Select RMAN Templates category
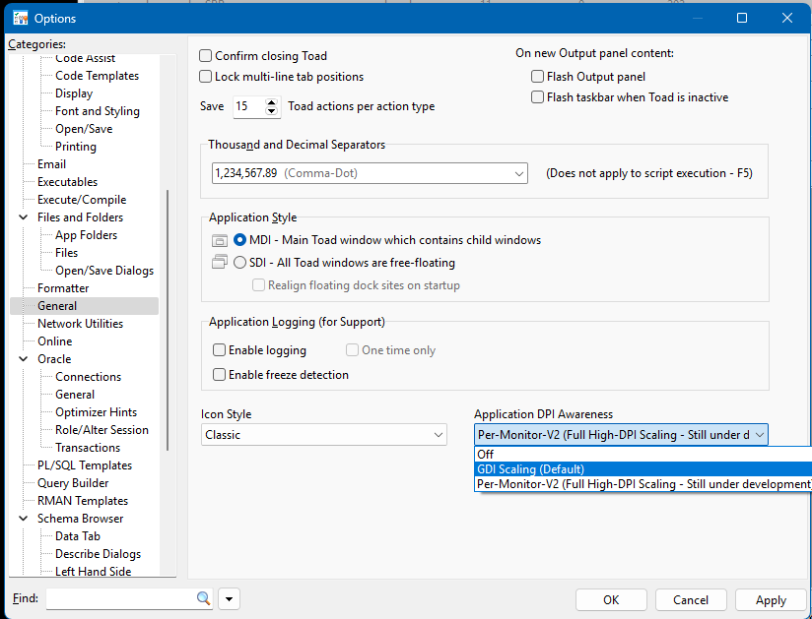Screen dimensions: 812x619 (x=83, y=501)
